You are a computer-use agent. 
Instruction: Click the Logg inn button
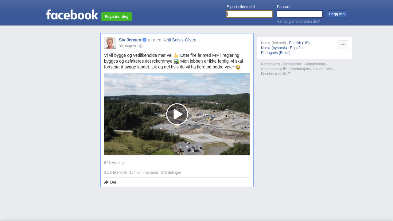pos(337,14)
